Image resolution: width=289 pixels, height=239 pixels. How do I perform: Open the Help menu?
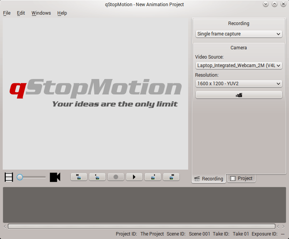pyautogui.click(x=62, y=13)
